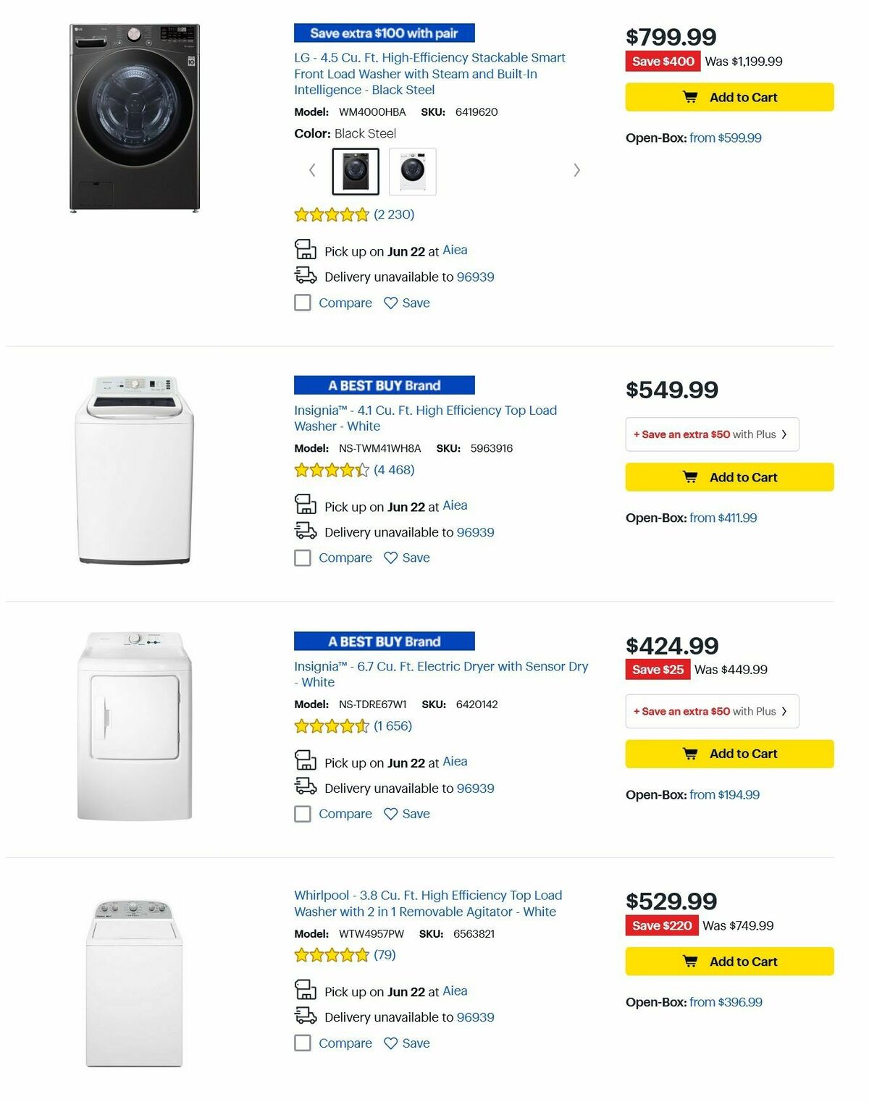The width and height of the screenshot is (869, 1102).
Task: Add the Insignia washer to cart
Action: (x=728, y=477)
